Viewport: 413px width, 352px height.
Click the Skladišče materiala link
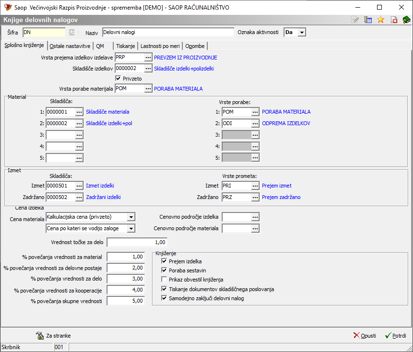tap(107, 112)
